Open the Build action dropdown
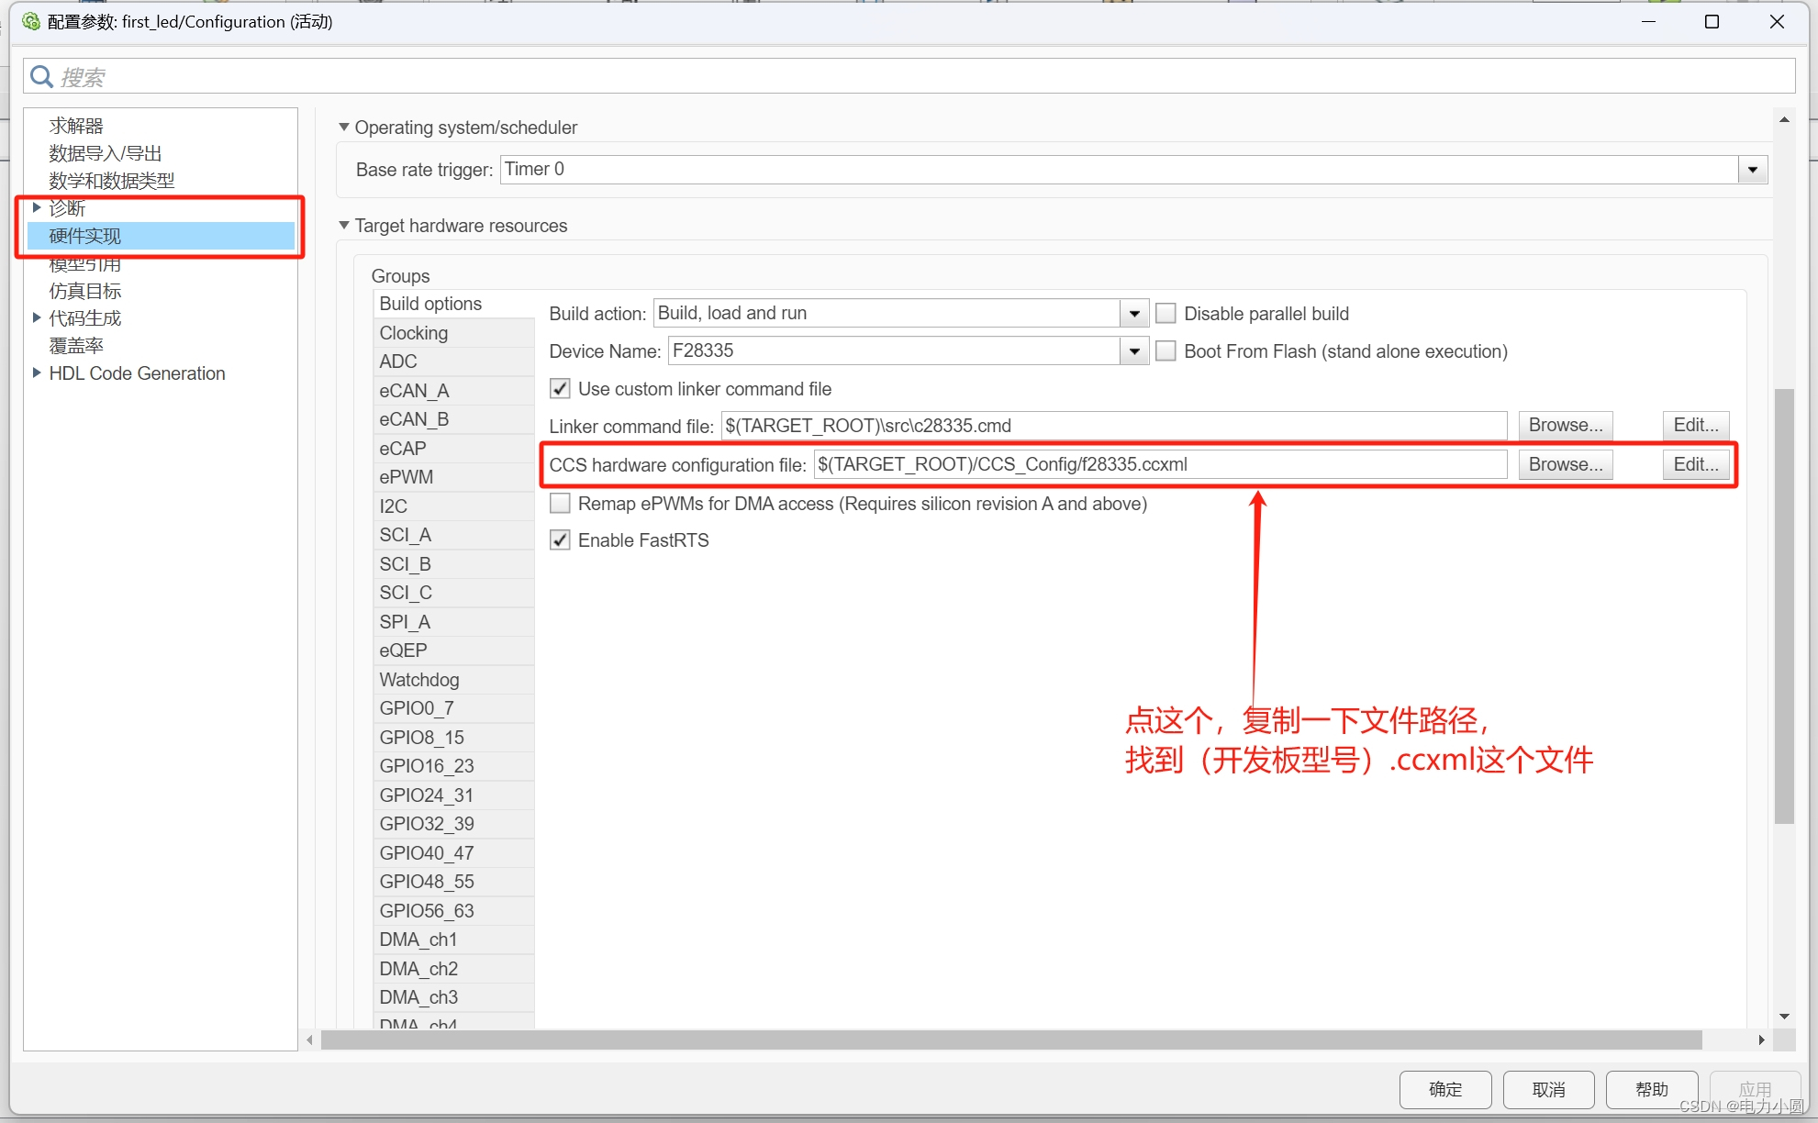The image size is (1818, 1123). coord(1134,313)
